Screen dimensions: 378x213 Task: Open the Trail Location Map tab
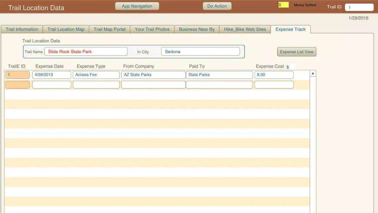pyautogui.click(x=66, y=29)
